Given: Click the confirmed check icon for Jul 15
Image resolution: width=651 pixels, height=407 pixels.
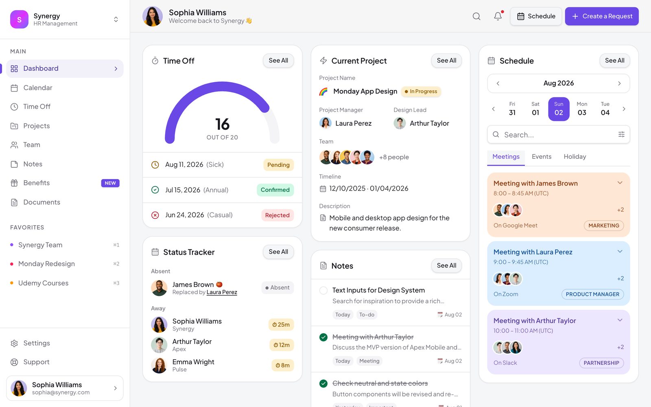Looking at the screenshot, I should tap(155, 190).
